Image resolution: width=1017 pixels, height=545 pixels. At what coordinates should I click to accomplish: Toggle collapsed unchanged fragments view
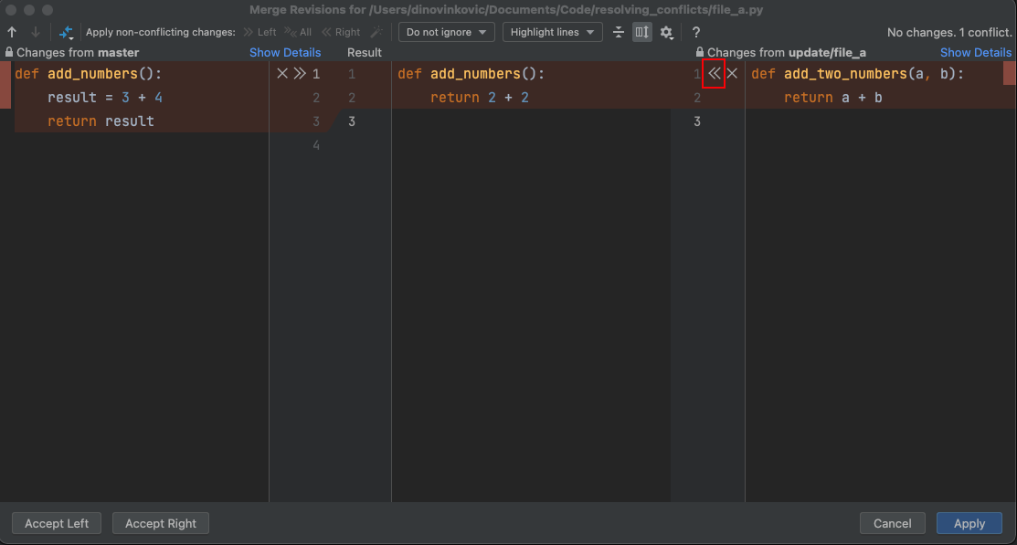619,31
